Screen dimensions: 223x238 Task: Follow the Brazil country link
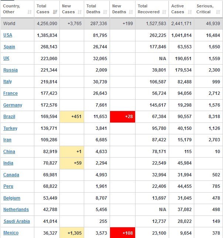(10, 117)
